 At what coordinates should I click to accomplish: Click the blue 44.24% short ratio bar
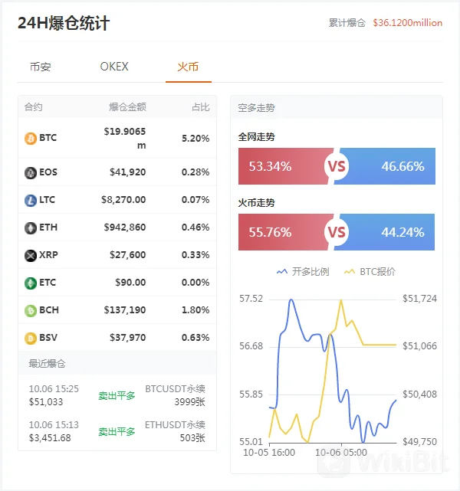(386, 232)
